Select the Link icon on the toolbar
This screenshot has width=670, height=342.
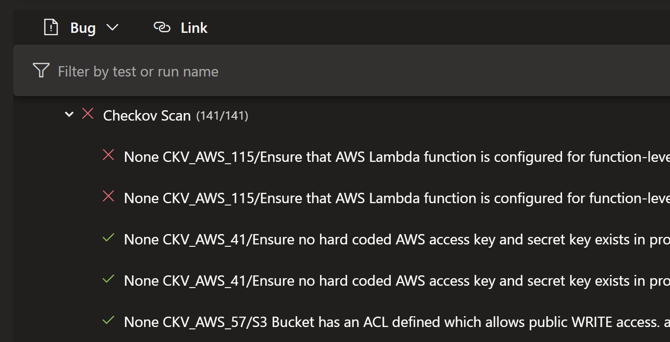[162, 27]
